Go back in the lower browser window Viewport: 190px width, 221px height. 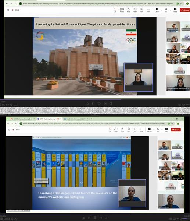(8, 124)
